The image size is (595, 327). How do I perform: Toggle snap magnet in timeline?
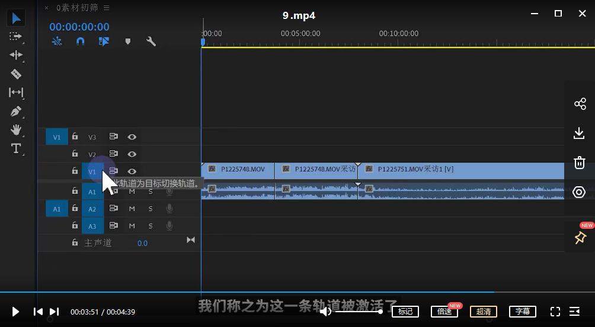coord(81,41)
